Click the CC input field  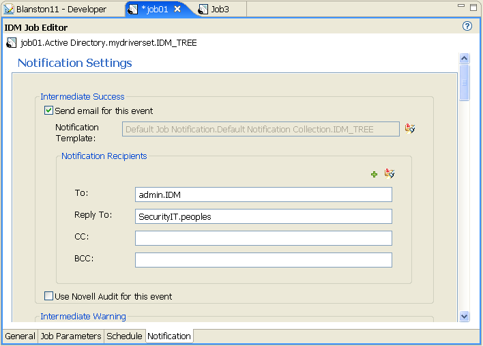pyautogui.click(x=263, y=238)
